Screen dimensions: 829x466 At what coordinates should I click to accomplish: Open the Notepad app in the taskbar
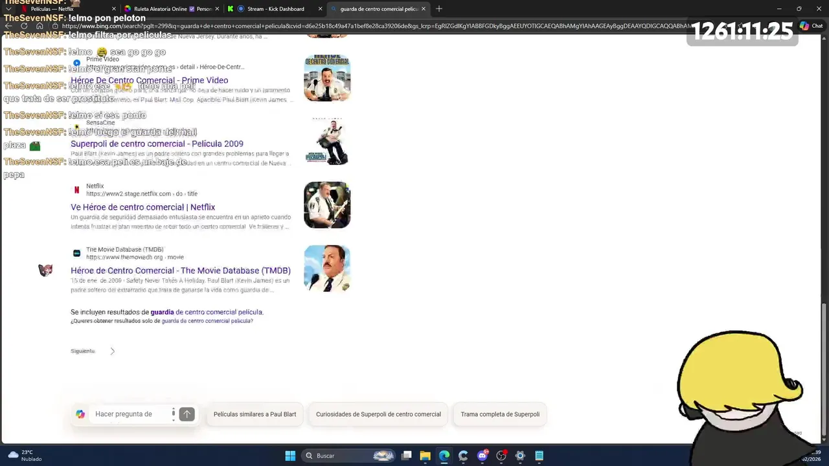[x=539, y=456]
